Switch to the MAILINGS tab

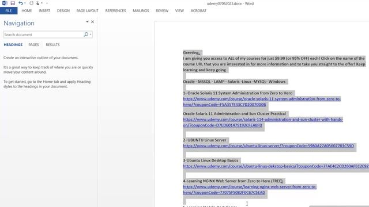[x=141, y=11]
